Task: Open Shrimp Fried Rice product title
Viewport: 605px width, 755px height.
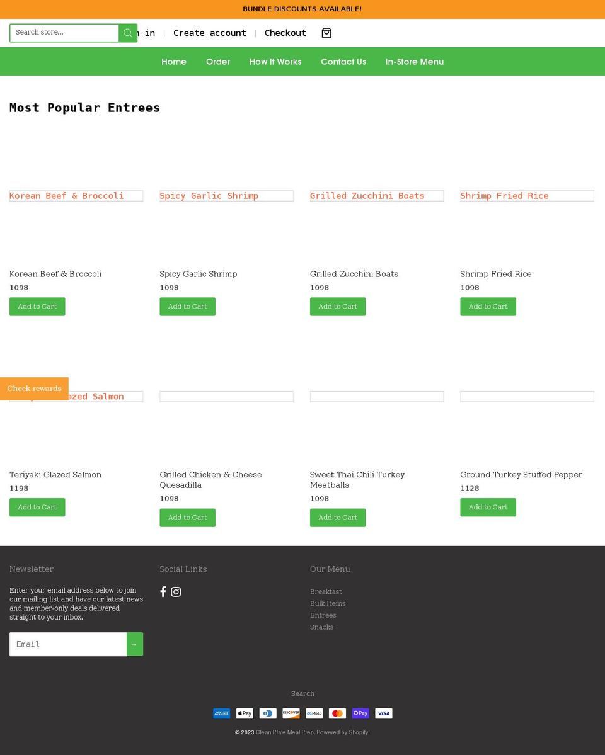Action: point(495,274)
